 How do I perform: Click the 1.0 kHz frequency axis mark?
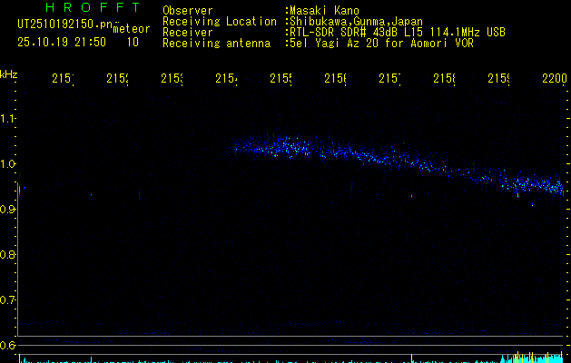coord(9,164)
